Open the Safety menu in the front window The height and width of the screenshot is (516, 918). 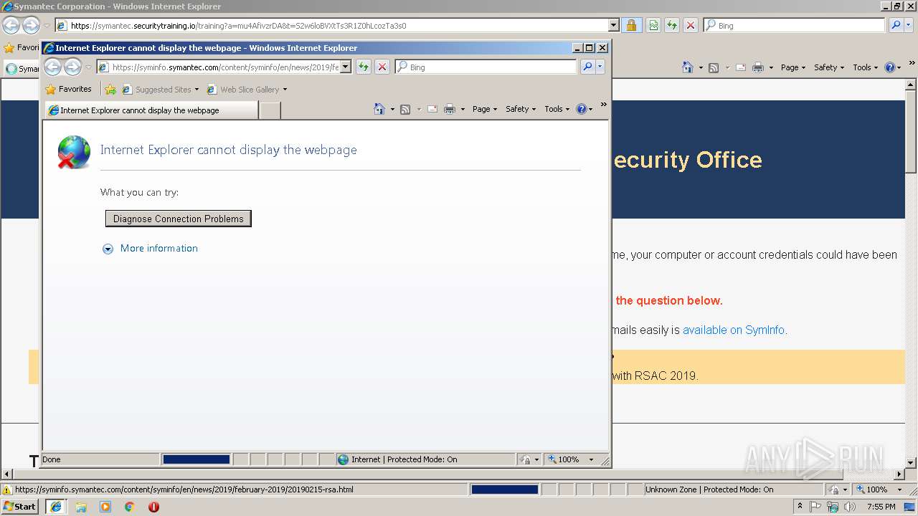(521, 109)
